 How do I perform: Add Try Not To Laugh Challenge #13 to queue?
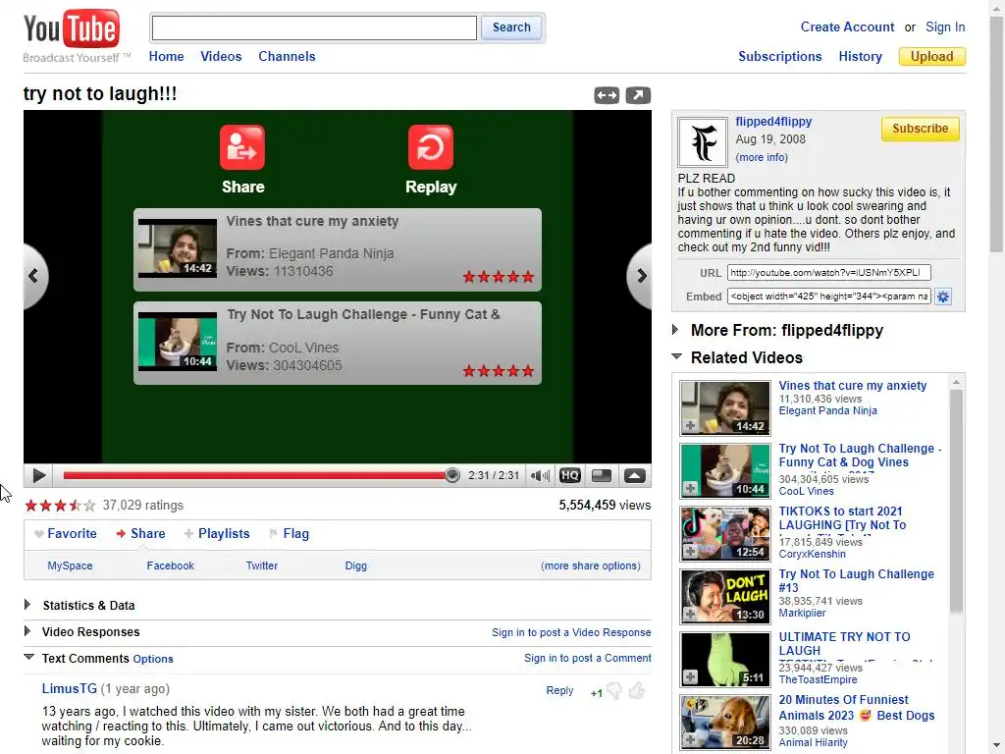(x=690, y=615)
